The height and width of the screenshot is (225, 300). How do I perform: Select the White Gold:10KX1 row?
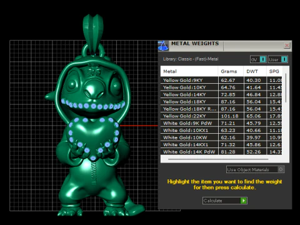click(221, 131)
